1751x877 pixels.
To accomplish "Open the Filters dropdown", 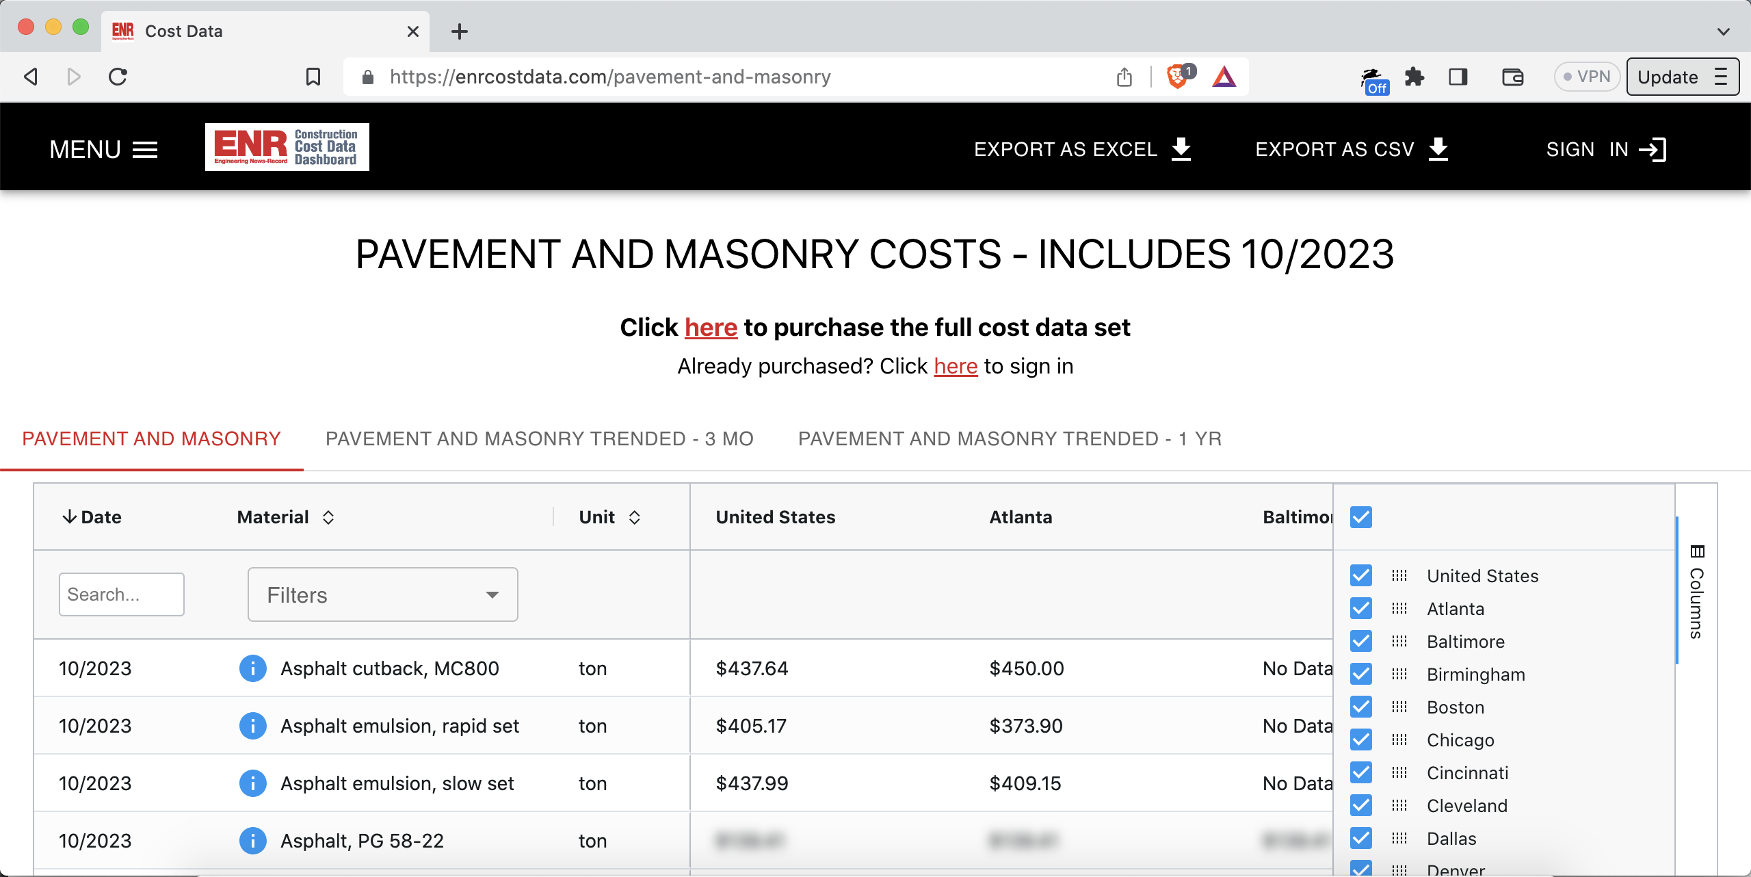I will [382, 594].
